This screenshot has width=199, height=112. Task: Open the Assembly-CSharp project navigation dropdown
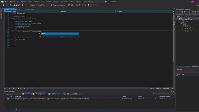coord(32,12)
